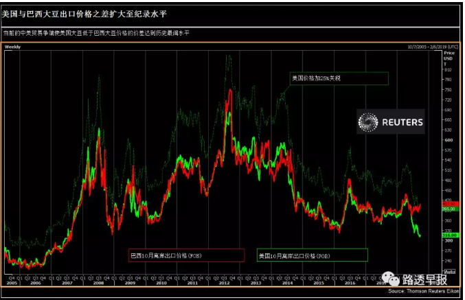The height and width of the screenshot is (300, 465).
Task: Click the Weekly interval label
Action: pyautogui.click(x=13, y=47)
